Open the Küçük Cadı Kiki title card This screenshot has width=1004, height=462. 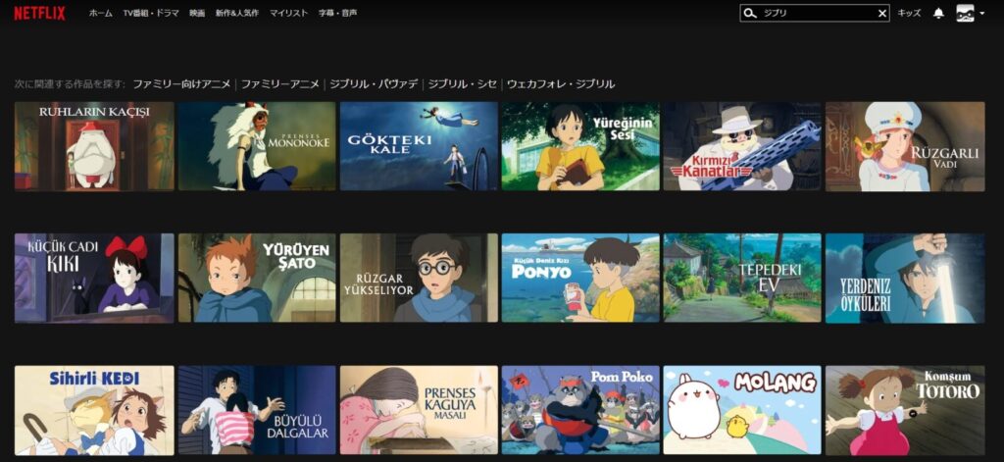click(94, 279)
